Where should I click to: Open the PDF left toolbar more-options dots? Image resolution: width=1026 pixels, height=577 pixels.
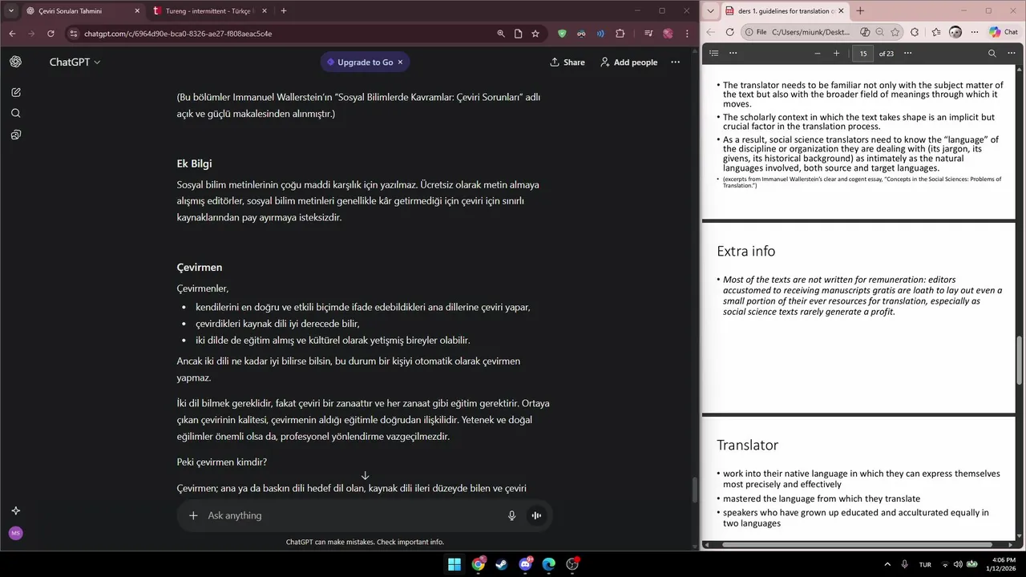(733, 53)
